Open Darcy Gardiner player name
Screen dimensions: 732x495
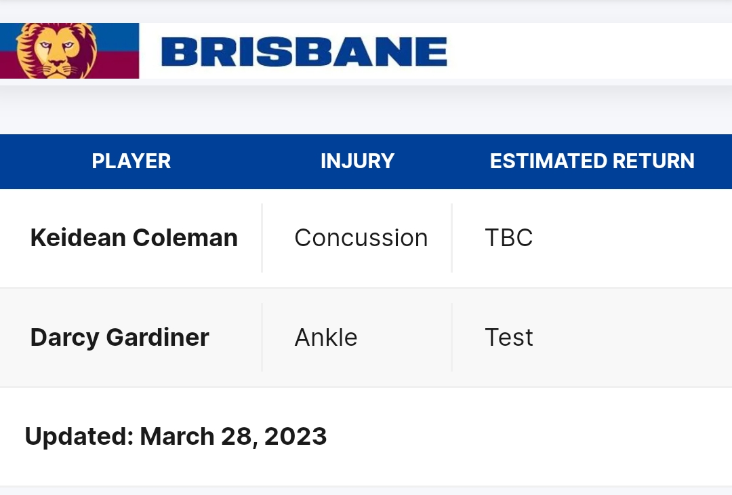click(119, 337)
